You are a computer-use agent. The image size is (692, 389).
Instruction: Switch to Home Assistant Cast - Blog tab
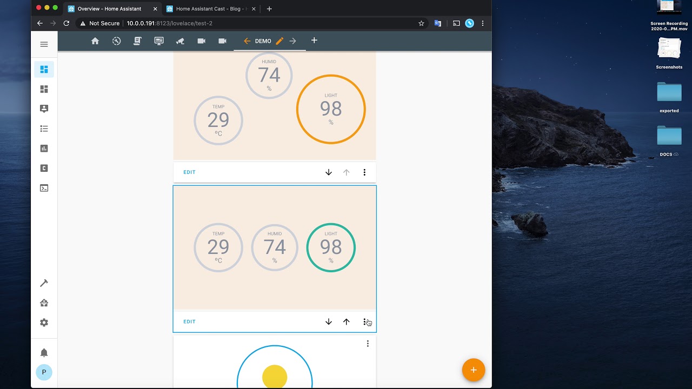(x=210, y=9)
